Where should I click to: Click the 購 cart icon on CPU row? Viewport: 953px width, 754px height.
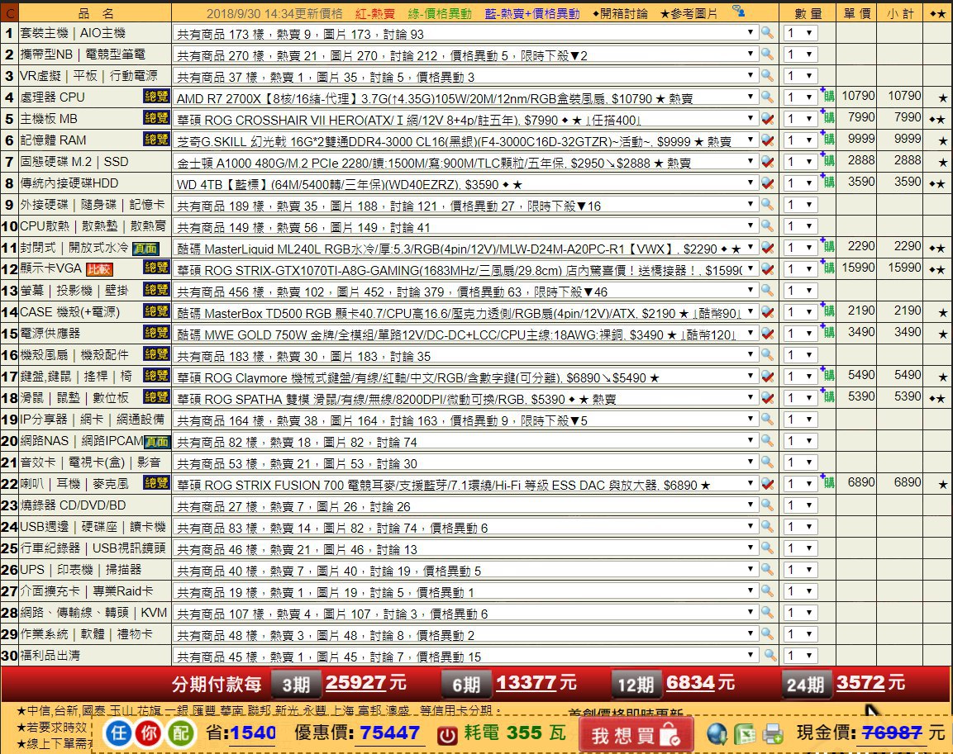pos(828,97)
